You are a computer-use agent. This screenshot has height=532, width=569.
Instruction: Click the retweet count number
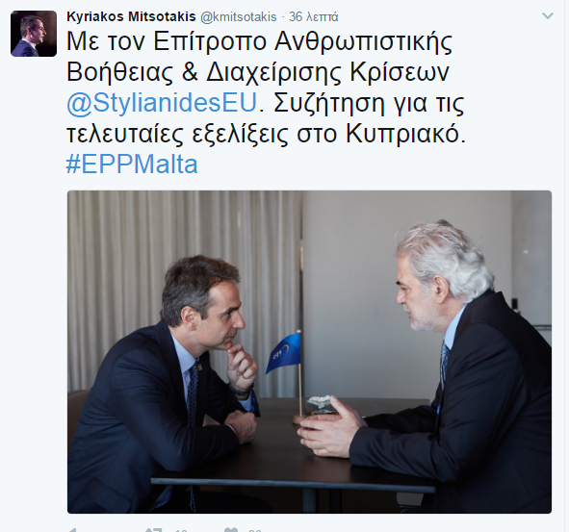point(181,530)
